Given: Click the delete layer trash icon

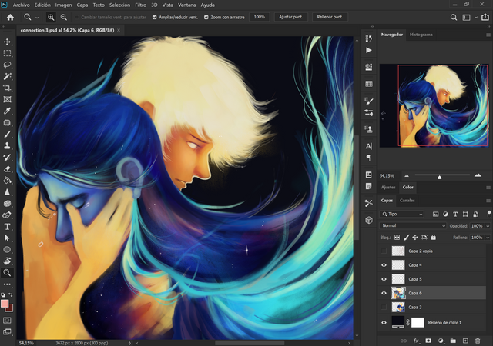Looking at the screenshot, I should pyautogui.click(x=478, y=340).
